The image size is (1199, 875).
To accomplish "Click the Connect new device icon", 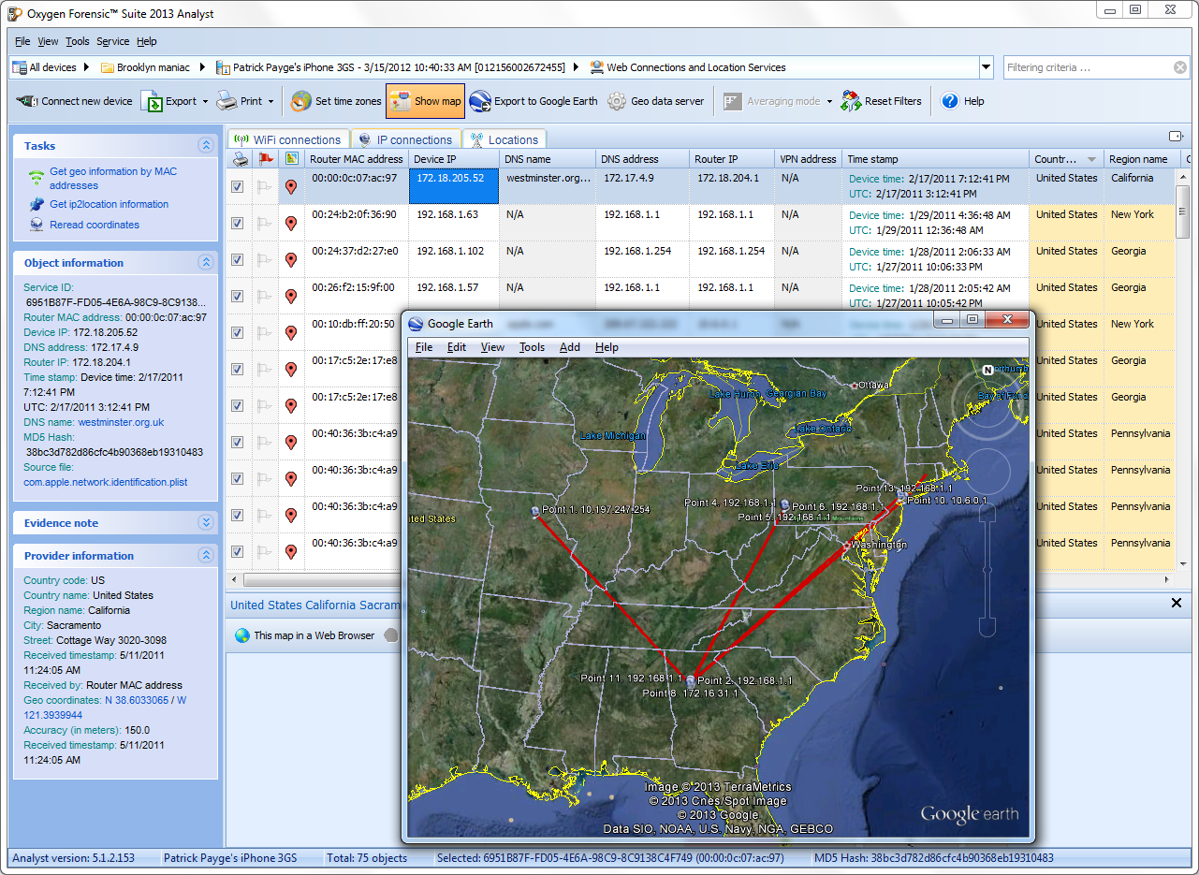I will pyautogui.click(x=27, y=101).
